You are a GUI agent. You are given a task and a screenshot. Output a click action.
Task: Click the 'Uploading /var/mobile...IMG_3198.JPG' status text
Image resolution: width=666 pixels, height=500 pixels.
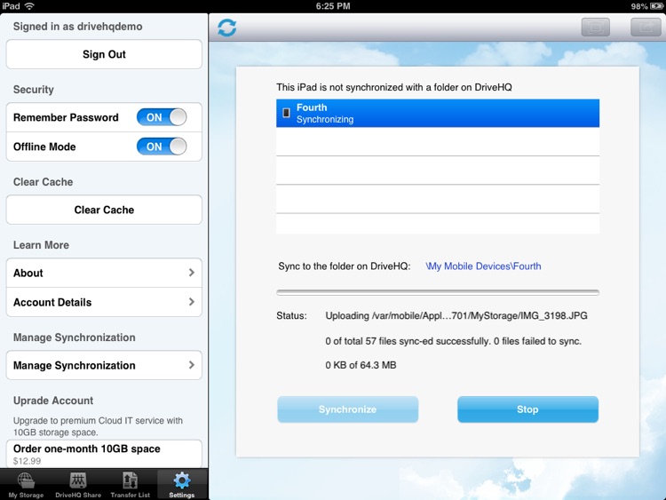pos(456,316)
